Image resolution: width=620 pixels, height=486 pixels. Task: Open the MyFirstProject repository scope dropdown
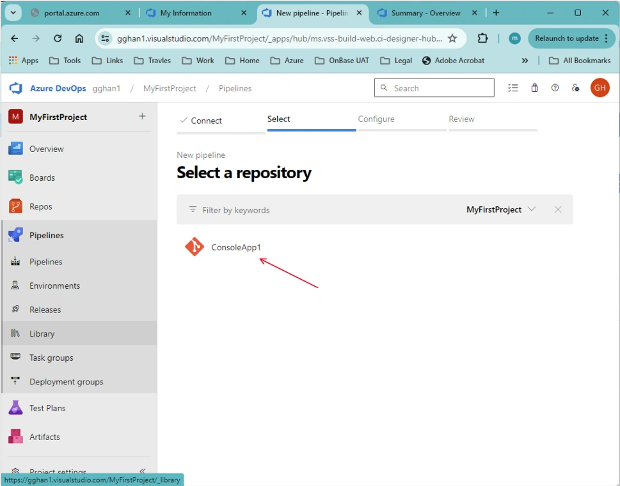[x=501, y=209]
